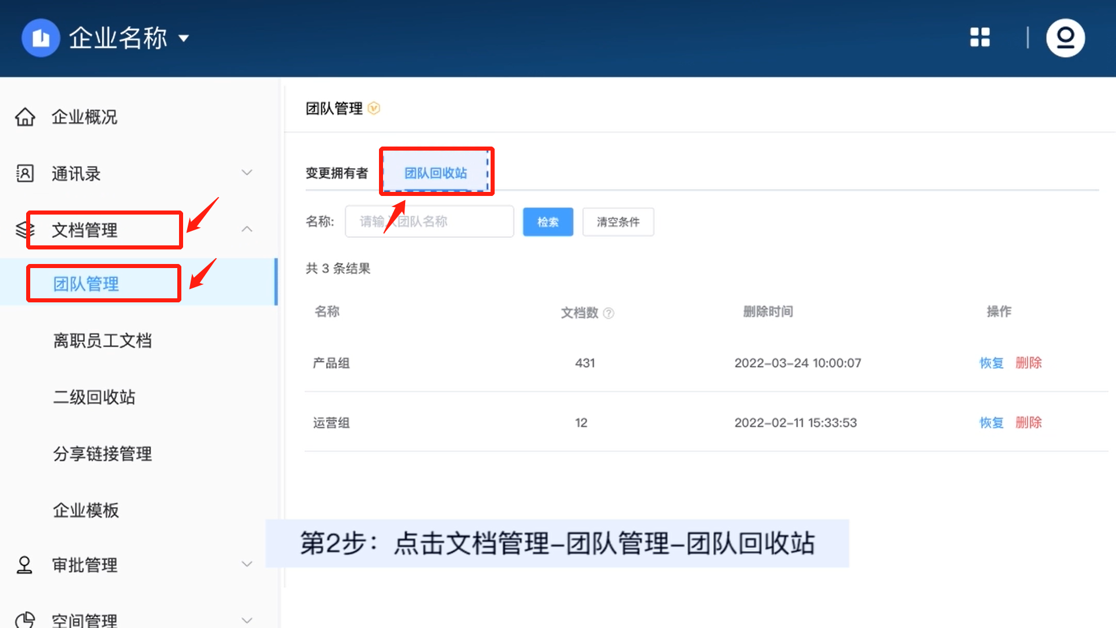Click the stamp icon beside 审批管理
Image resolution: width=1116 pixels, height=628 pixels.
pyautogui.click(x=24, y=565)
